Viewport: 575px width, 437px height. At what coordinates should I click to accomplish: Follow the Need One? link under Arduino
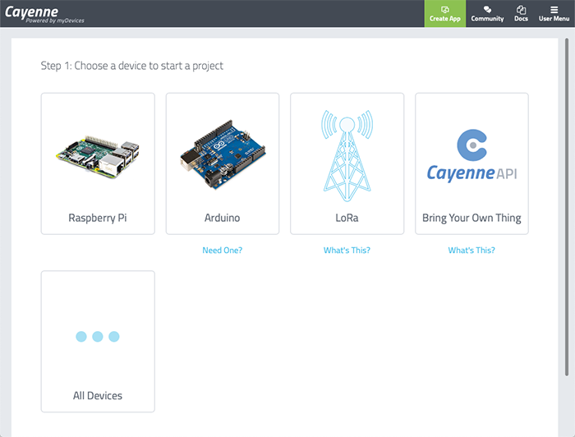click(x=223, y=250)
